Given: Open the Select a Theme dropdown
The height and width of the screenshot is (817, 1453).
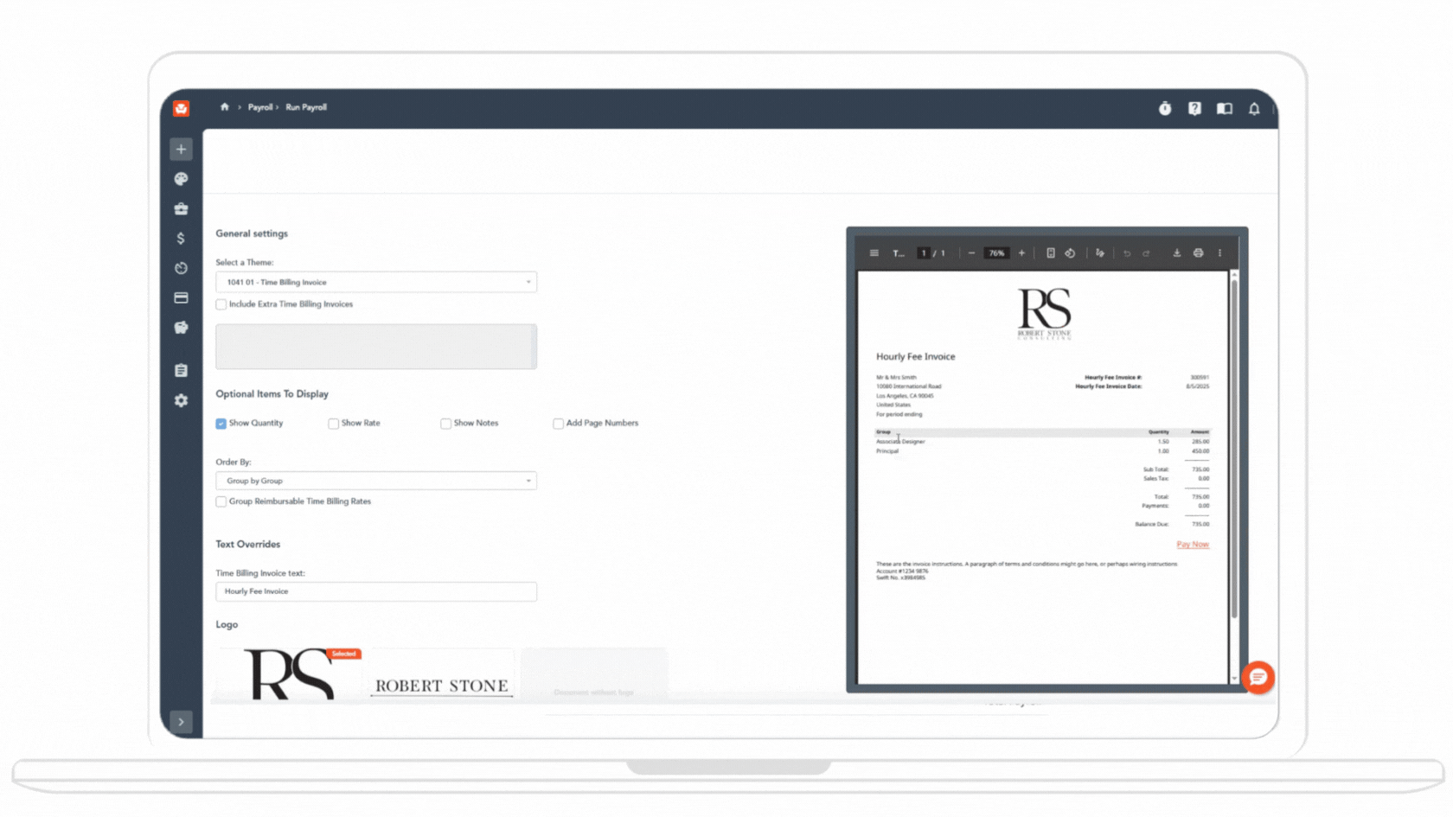Looking at the screenshot, I should (x=375, y=282).
